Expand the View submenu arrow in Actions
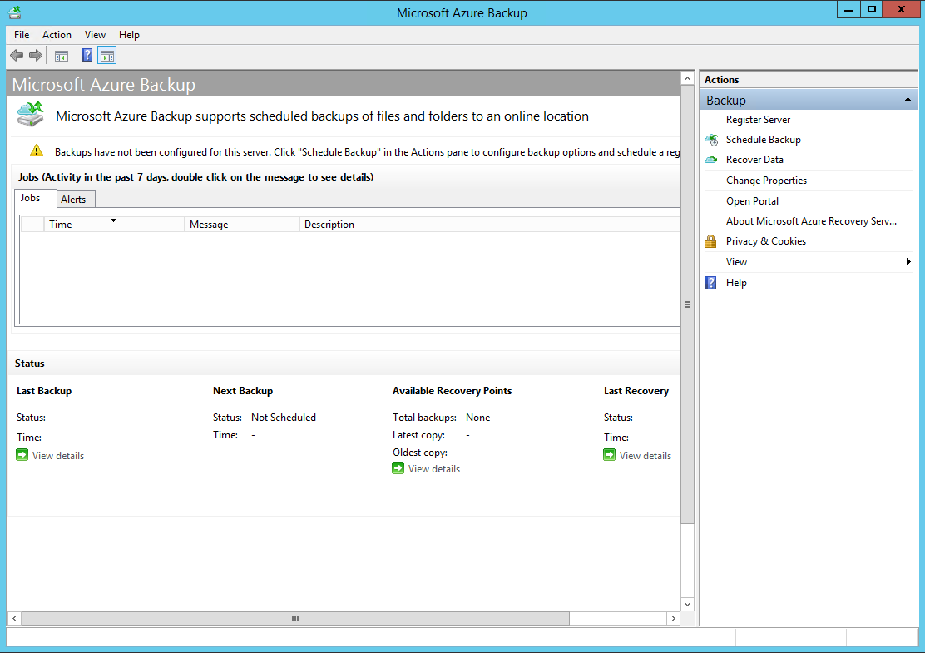 (x=908, y=262)
